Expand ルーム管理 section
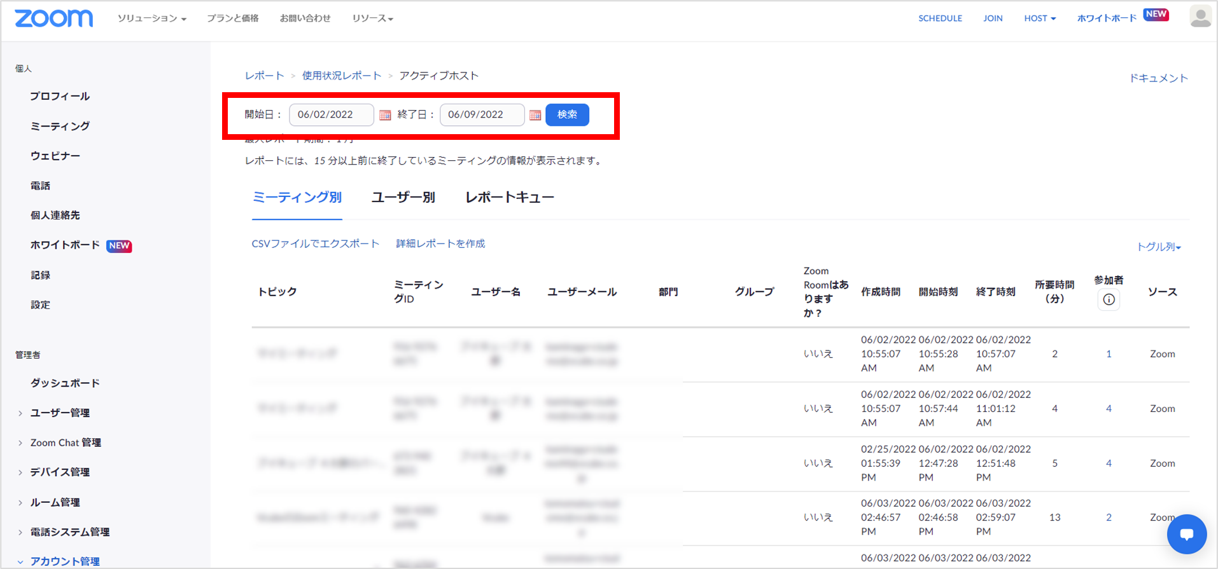Image resolution: width=1218 pixels, height=569 pixels. tap(55, 502)
